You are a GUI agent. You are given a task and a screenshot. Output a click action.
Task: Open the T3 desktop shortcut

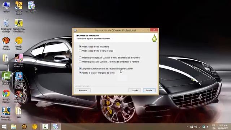pyautogui.click(x=19, y=79)
